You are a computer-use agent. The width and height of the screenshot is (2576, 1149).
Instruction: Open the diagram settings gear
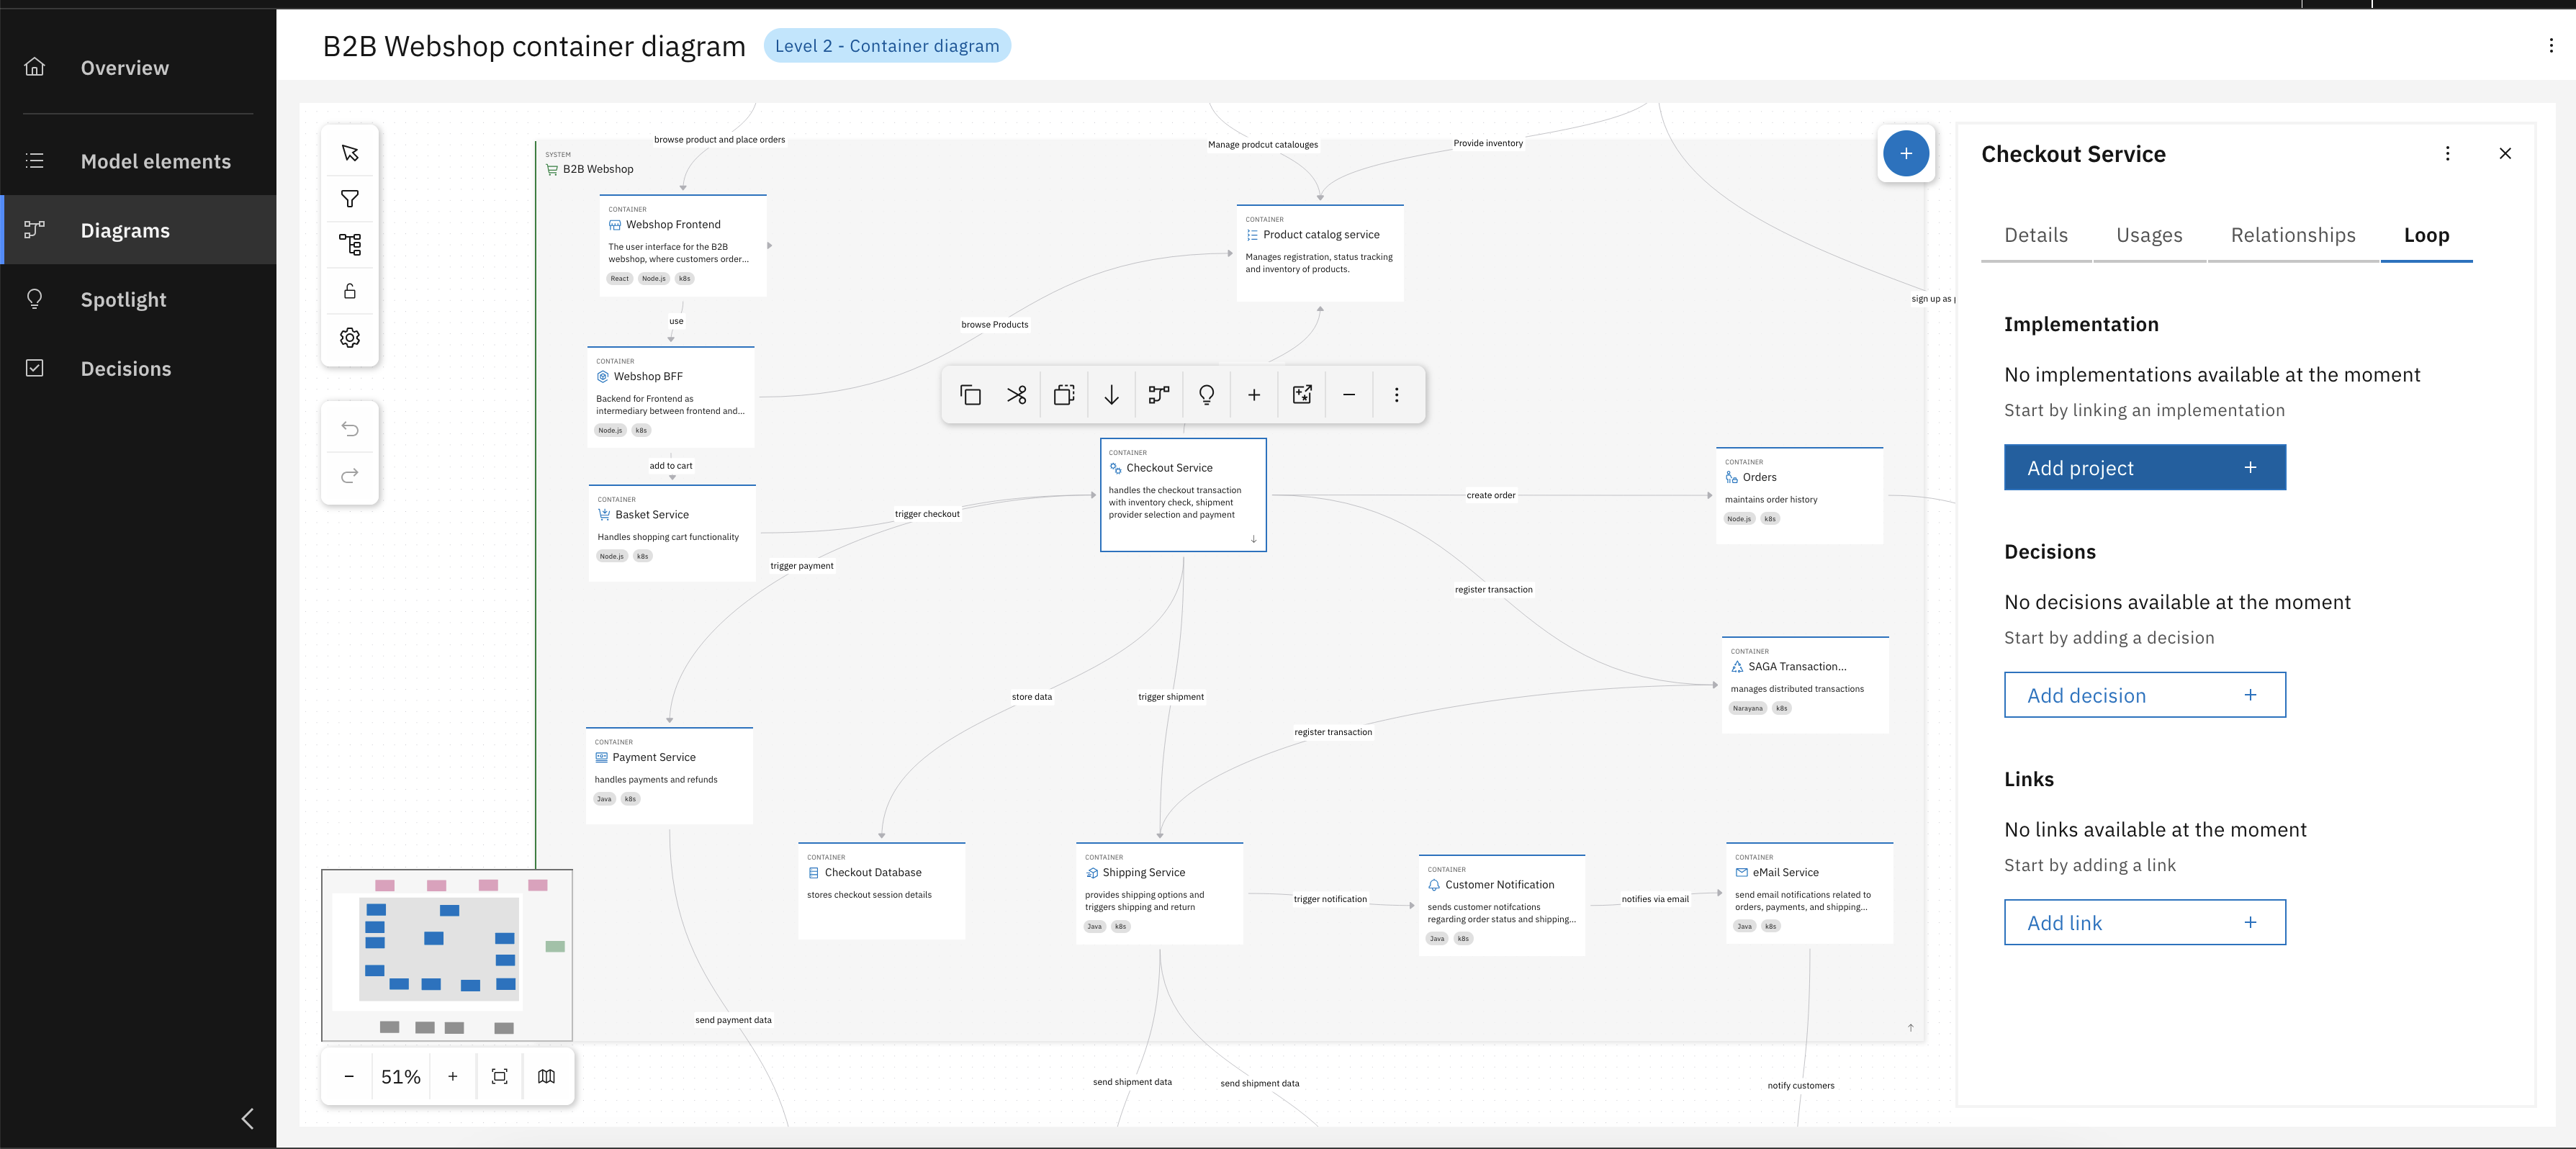tap(349, 337)
